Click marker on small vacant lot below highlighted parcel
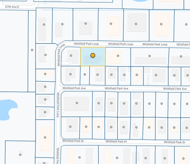Viewport: 190px width, 164px height. coord(85,74)
